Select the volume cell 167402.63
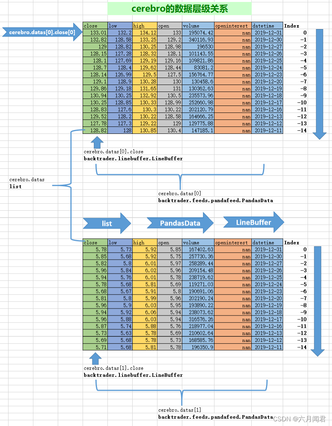 click(198, 249)
